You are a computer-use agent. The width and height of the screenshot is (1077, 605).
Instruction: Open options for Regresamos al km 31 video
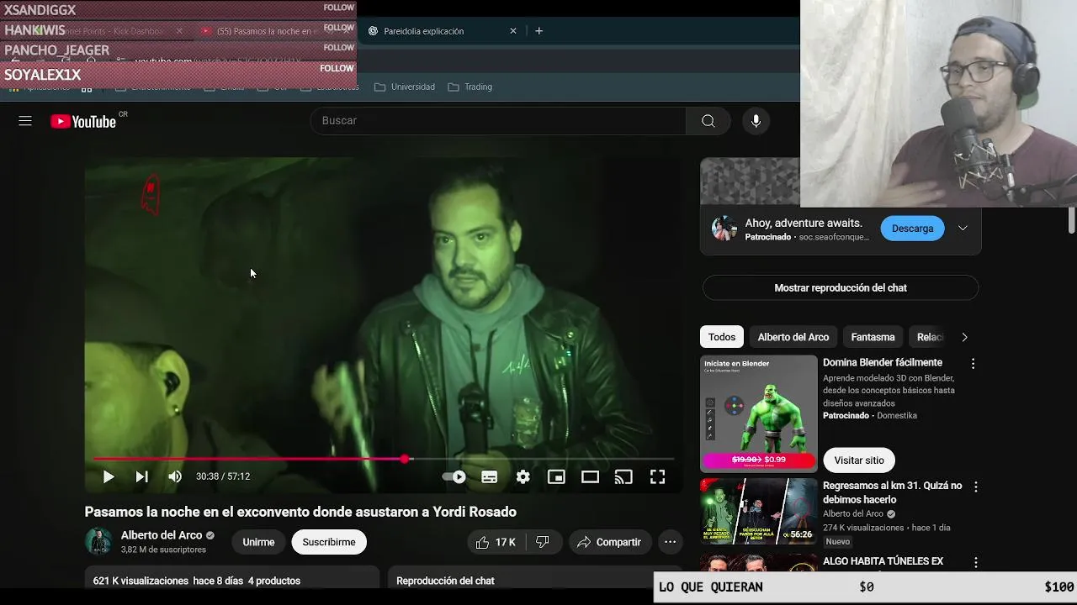(x=976, y=487)
